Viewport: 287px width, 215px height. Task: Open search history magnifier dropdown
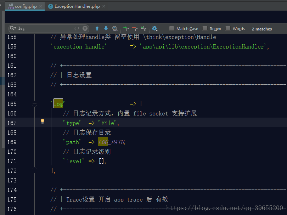coord(13,28)
